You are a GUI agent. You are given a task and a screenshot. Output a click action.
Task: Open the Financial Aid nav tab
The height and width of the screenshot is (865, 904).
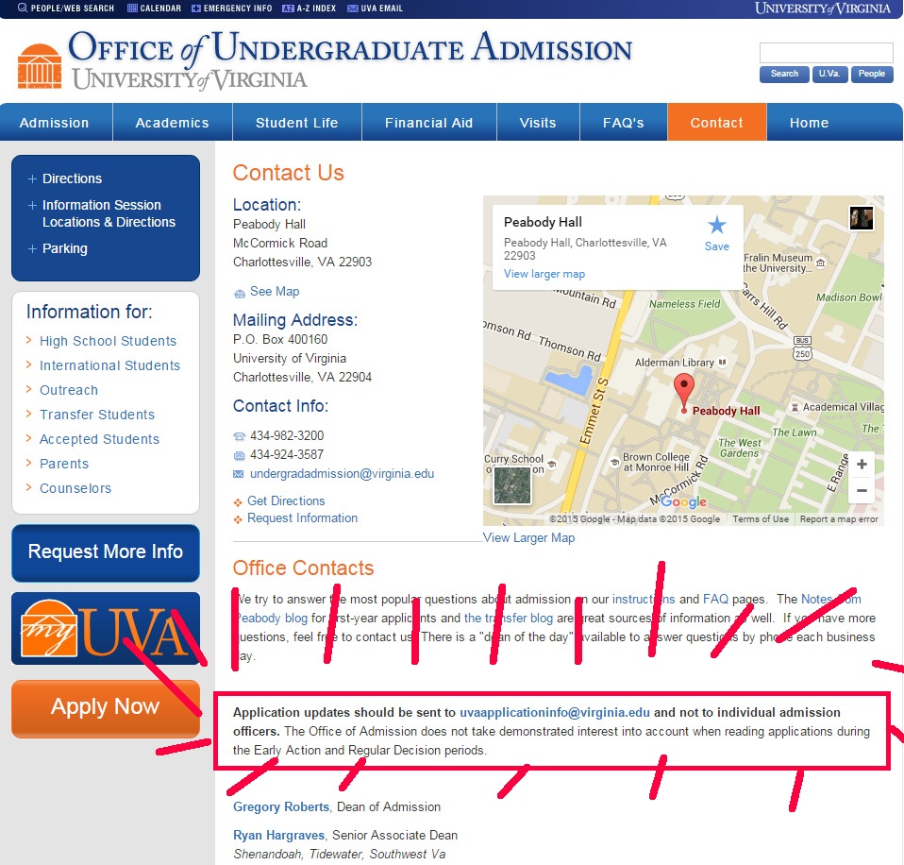pyautogui.click(x=429, y=123)
